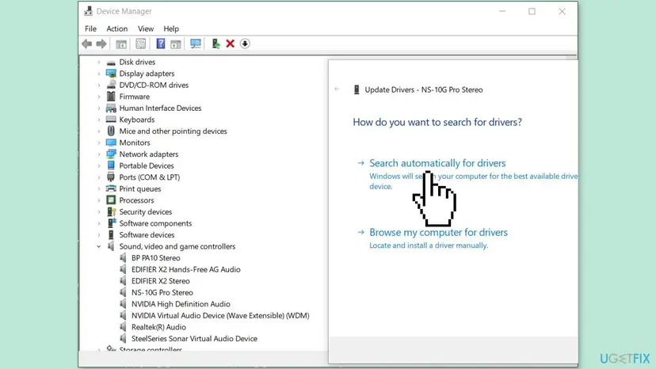Minimize the Device Manager window
Image resolution: width=656 pixels, height=369 pixels.
(x=502, y=11)
